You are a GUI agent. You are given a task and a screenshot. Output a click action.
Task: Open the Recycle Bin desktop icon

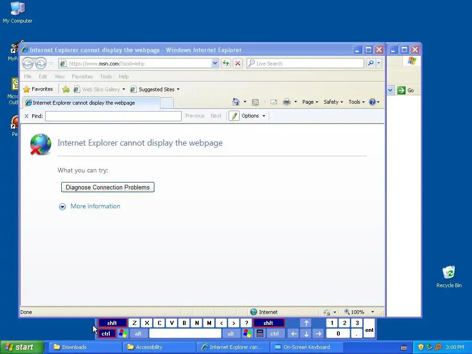tap(449, 277)
